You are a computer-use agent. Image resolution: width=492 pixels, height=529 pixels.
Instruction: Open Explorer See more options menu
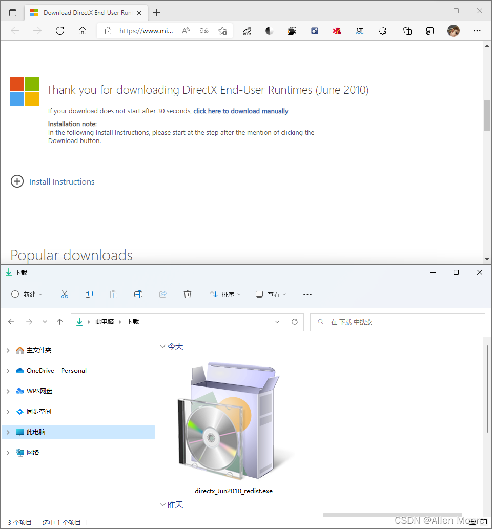coord(307,295)
